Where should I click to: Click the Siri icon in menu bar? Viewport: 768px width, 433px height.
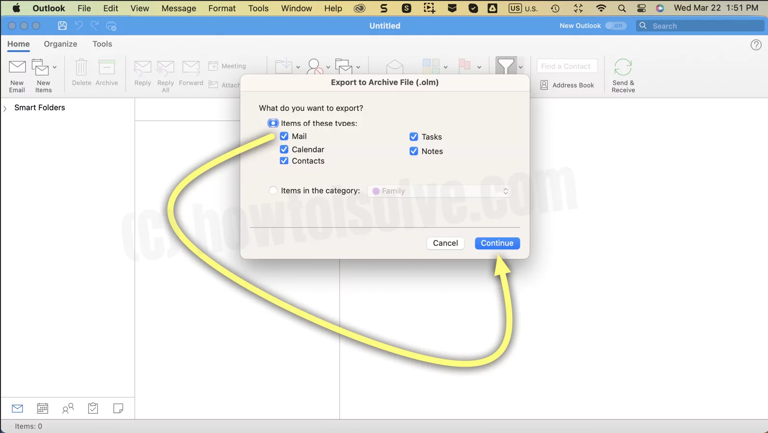coord(660,8)
